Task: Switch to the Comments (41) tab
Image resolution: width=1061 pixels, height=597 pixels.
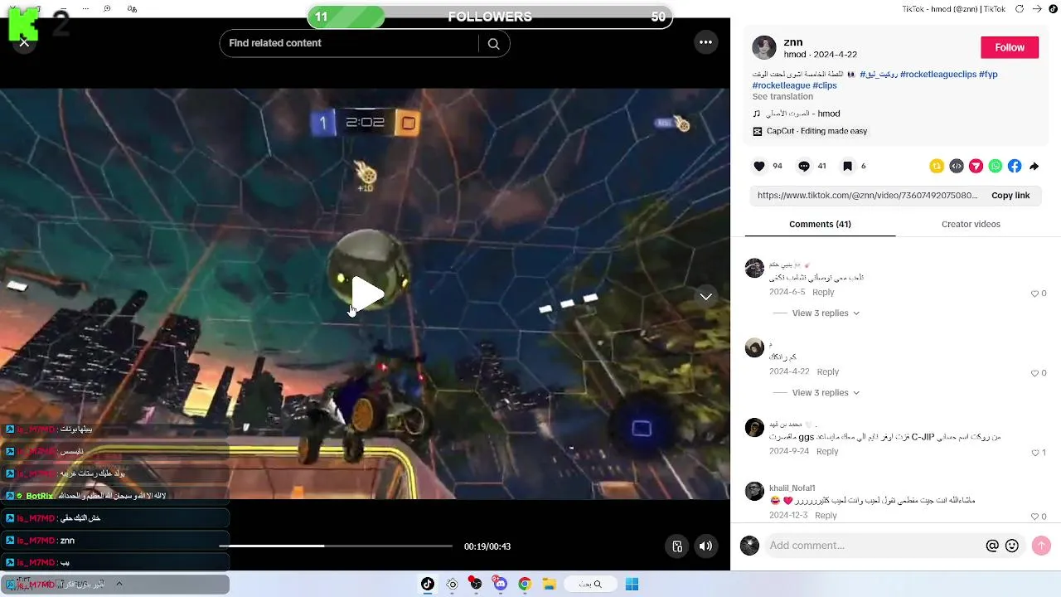Action: tap(820, 224)
